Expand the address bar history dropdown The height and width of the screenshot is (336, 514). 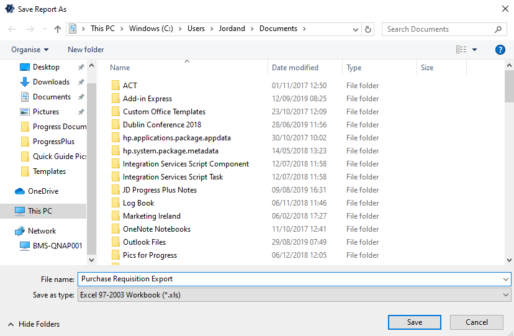point(355,29)
